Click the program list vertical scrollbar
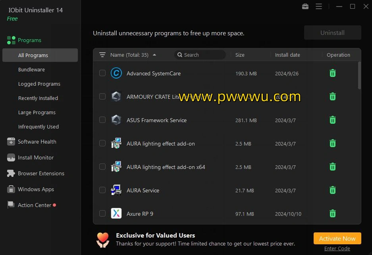The height and width of the screenshot is (255, 372). click(359, 75)
